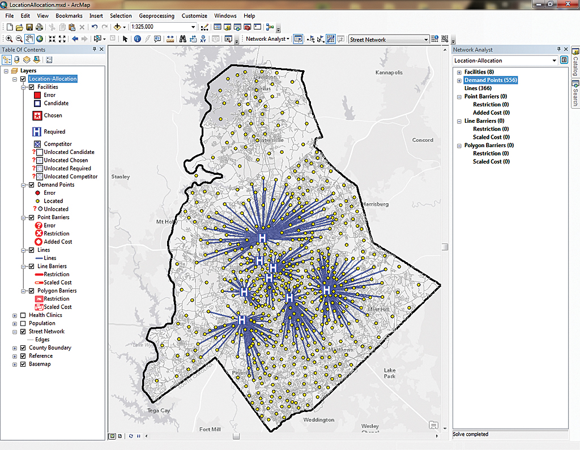Open Location-Allocation layer properties button
Viewport: 580px width, 450px height.
564,60
